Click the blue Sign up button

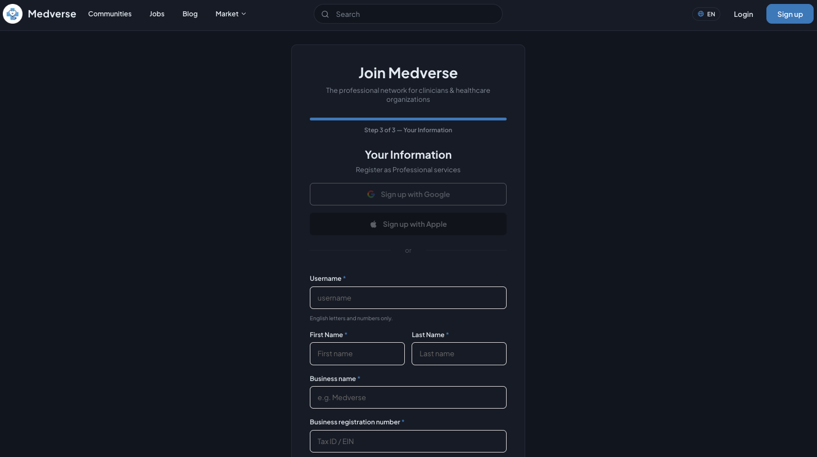(x=790, y=14)
